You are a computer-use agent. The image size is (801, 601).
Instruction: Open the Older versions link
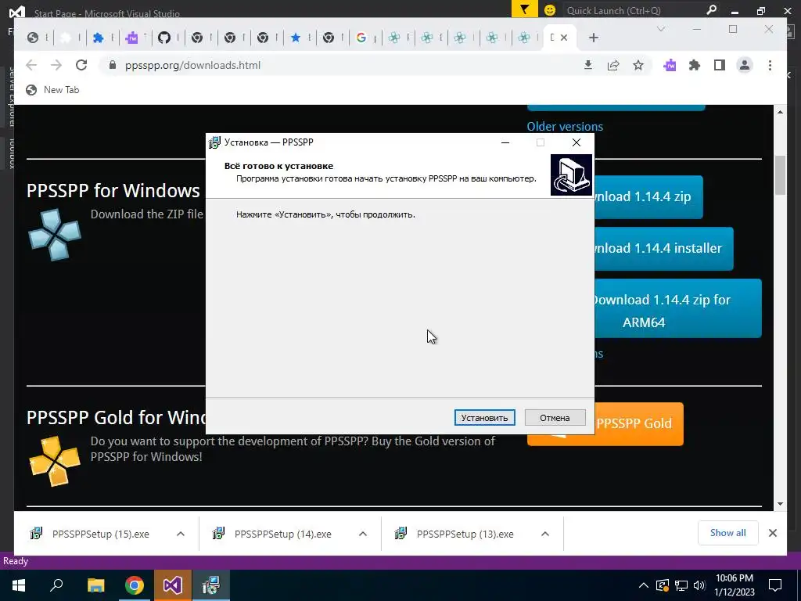click(565, 126)
